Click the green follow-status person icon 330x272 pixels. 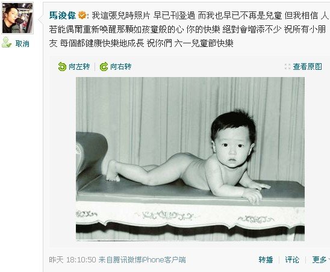(6, 43)
